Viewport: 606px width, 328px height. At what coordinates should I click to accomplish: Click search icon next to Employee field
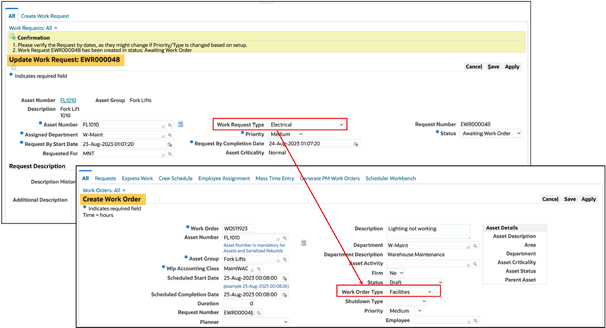tap(476, 321)
